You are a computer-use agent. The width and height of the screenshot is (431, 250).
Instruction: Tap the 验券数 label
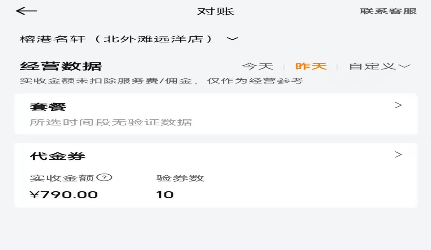(180, 178)
